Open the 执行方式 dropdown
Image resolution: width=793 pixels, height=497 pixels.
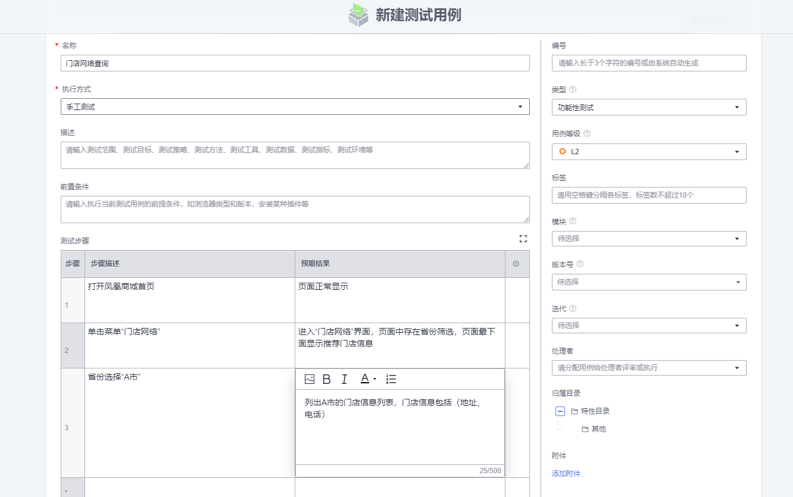click(x=295, y=107)
